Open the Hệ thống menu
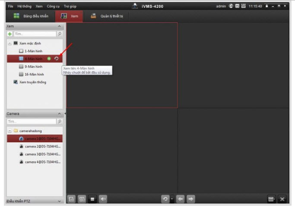Viewport: 295px width, 207px height. (x=24, y=6)
